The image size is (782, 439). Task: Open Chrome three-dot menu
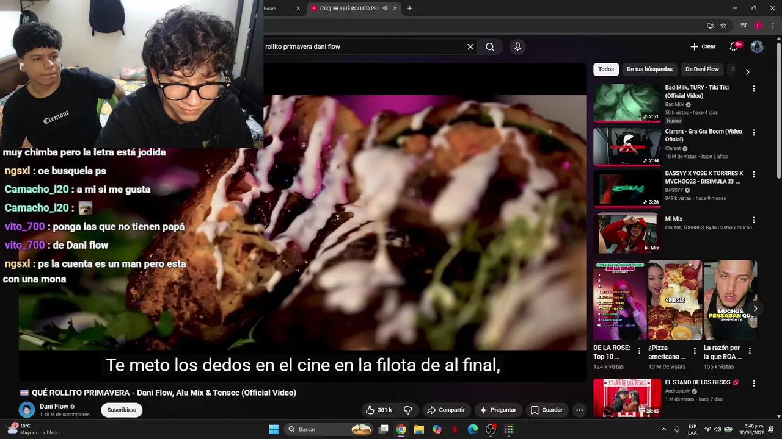(x=773, y=26)
